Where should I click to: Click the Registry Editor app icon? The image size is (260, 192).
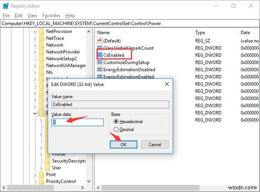[x=6, y=6]
